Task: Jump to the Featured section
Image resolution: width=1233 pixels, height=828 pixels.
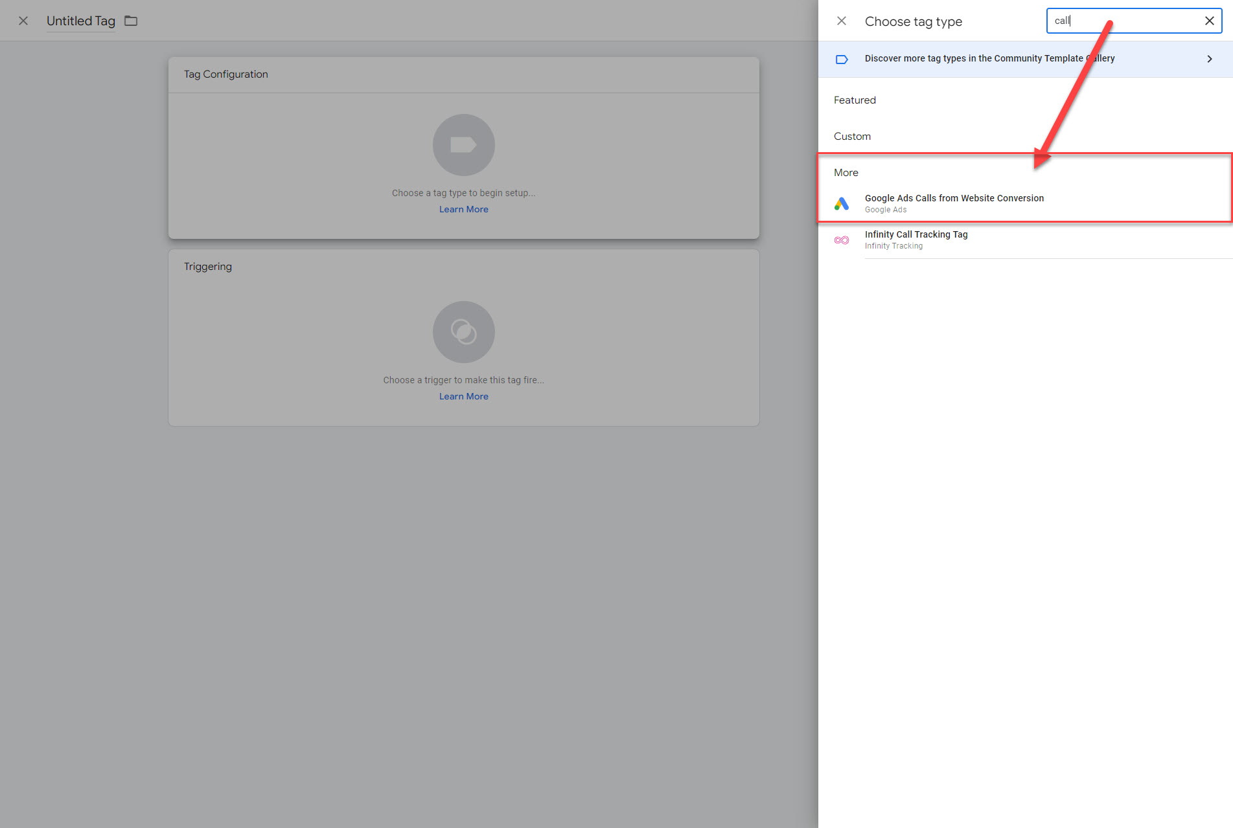Action: pos(854,100)
